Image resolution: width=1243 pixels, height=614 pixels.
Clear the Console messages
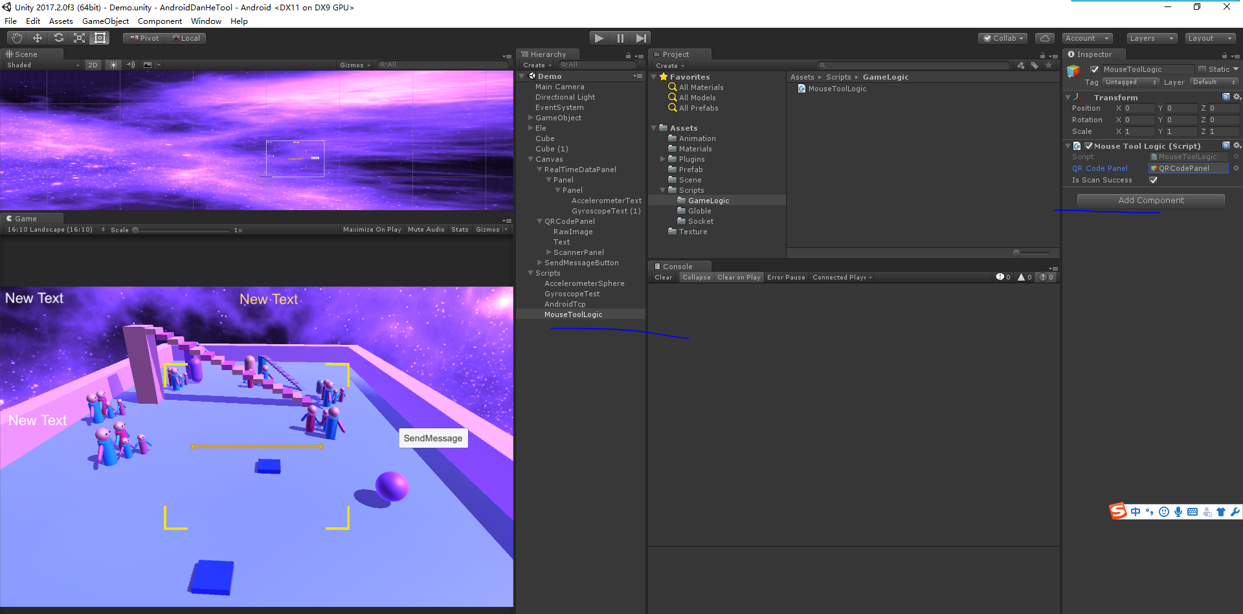663,277
